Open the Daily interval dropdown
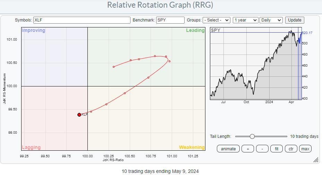The width and height of the screenshot is (322, 175). 271,20
